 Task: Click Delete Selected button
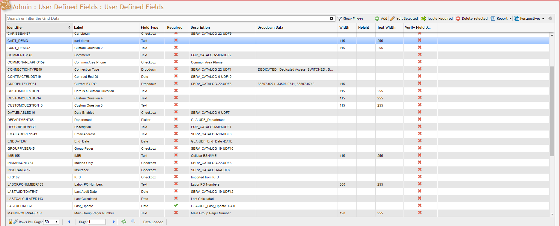pos(472,19)
